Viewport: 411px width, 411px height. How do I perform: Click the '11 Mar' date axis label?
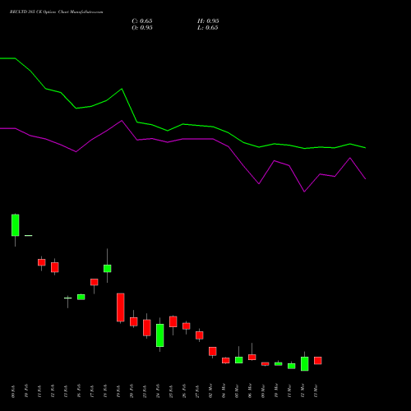coord(289,391)
